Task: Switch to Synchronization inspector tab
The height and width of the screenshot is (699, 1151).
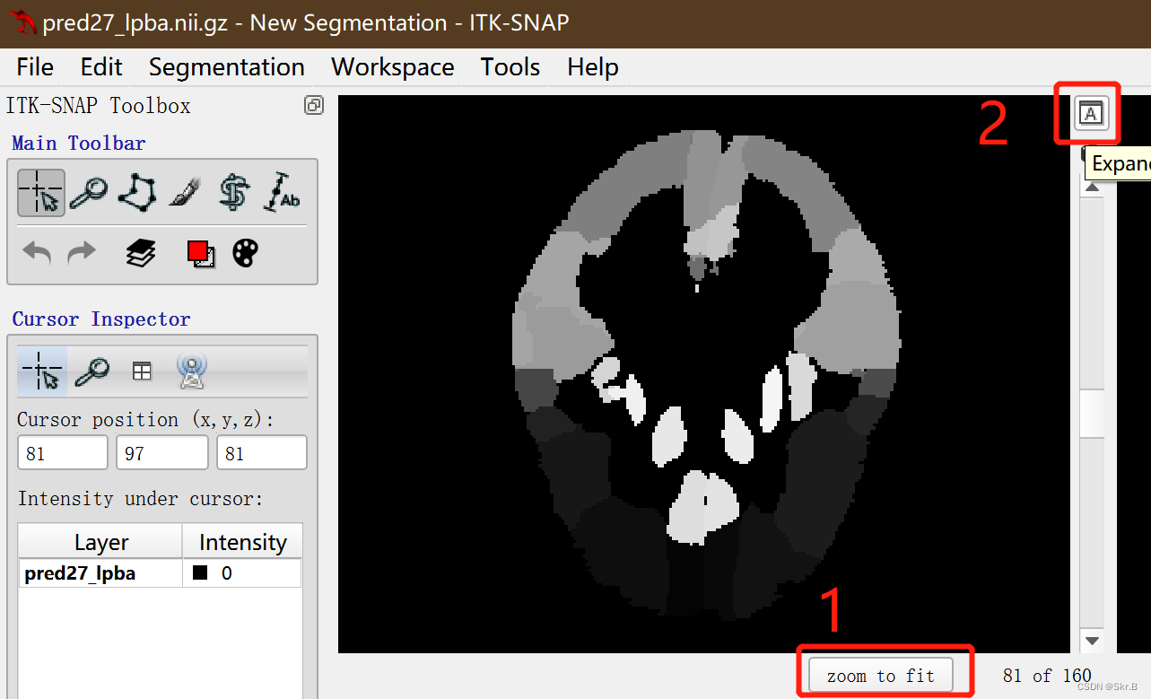Action: [192, 371]
